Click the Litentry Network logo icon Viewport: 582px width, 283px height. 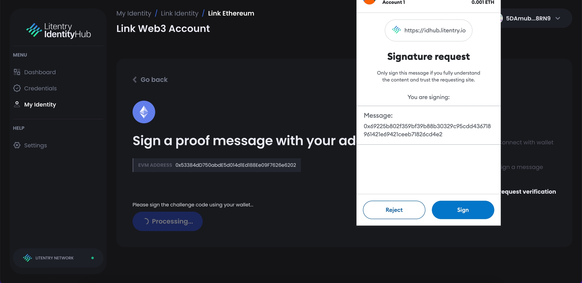coord(27,258)
